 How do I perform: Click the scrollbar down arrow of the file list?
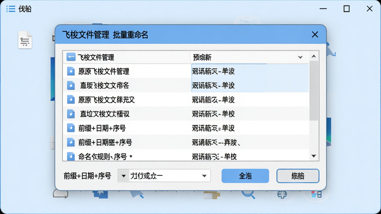(x=314, y=156)
